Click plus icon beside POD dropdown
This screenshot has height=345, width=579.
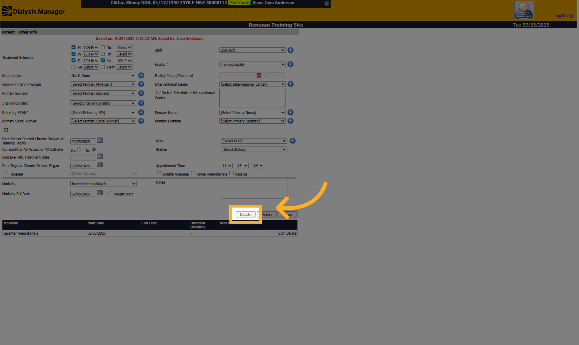click(x=293, y=141)
